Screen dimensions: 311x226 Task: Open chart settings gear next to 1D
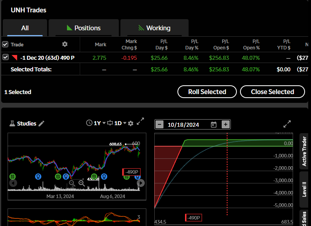pos(130,124)
